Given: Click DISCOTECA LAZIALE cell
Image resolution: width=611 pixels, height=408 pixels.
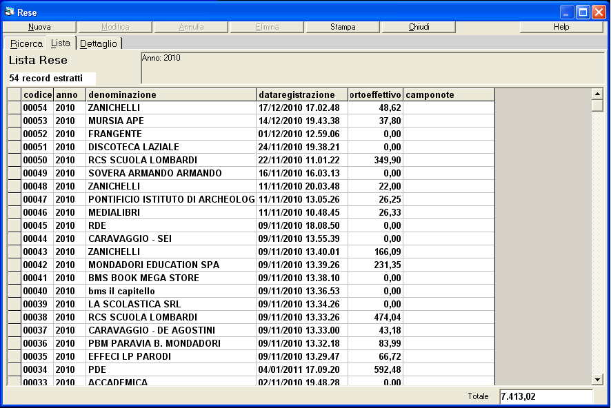Looking at the screenshot, I should point(171,147).
